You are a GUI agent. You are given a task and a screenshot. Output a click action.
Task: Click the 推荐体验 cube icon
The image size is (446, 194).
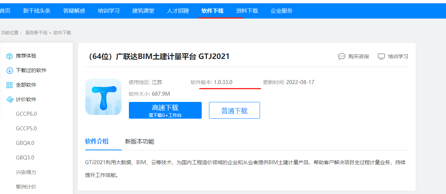coord(9,56)
